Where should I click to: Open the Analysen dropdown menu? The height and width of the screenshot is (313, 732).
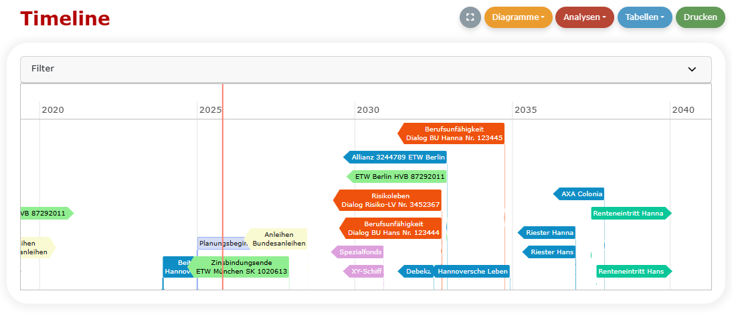(x=584, y=17)
